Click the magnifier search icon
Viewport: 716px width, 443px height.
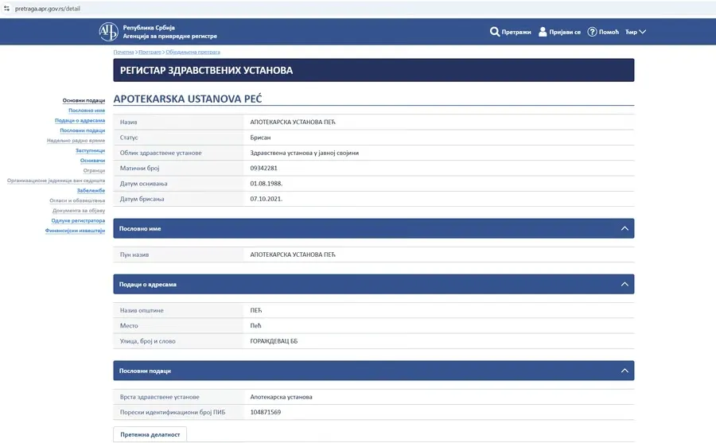[x=495, y=32]
